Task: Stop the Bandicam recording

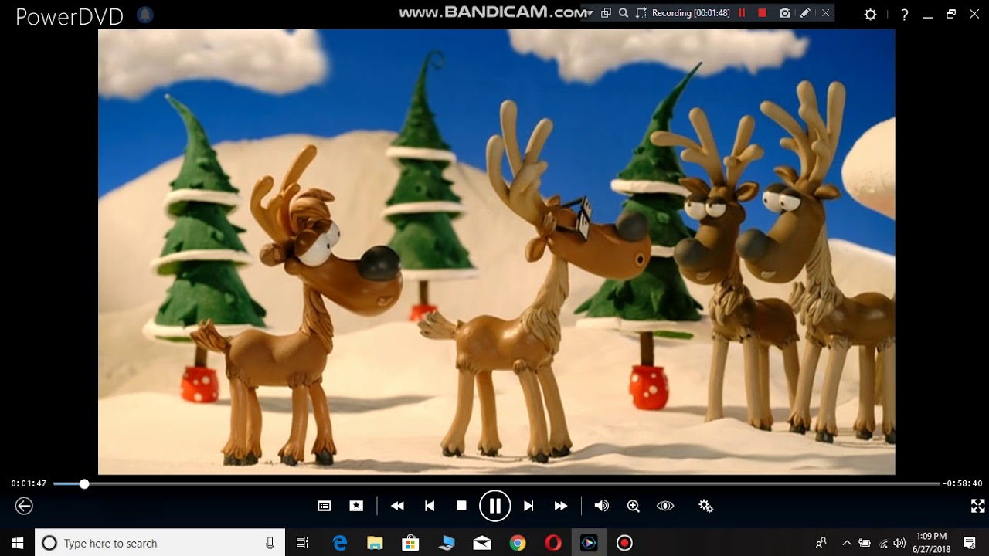Action: click(x=763, y=13)
